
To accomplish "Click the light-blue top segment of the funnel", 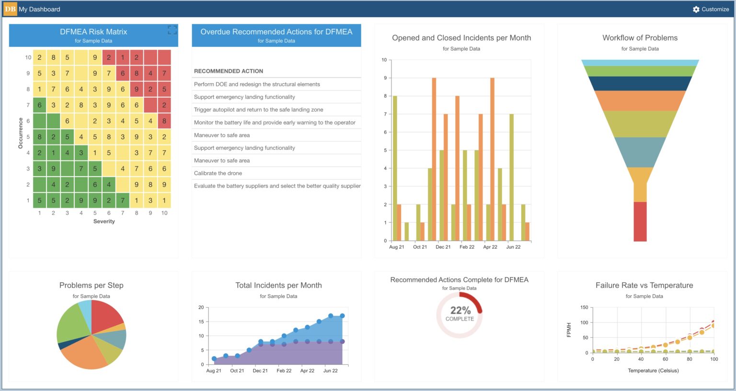I will 640,62.
